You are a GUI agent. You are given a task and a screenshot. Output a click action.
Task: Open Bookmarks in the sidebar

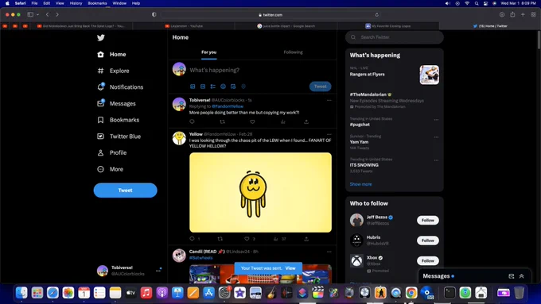(118, 120)
